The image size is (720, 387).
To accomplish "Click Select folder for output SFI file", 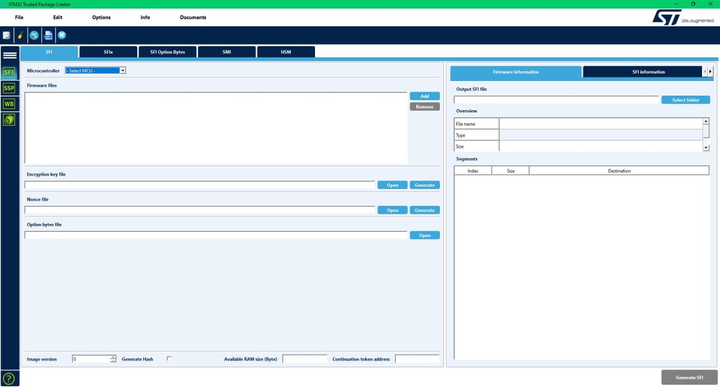I will [x=686, y=100].
